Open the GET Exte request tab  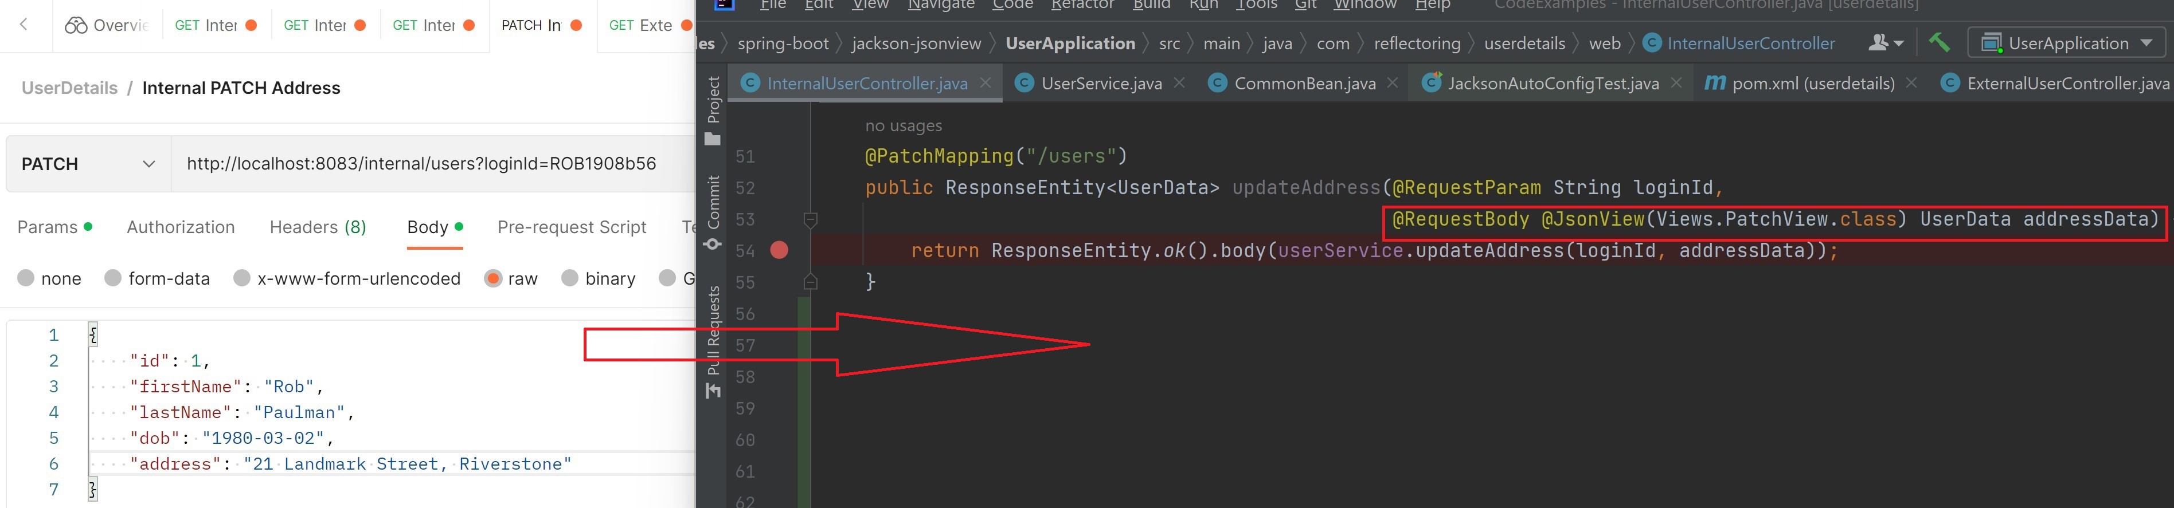coord(650,25)
